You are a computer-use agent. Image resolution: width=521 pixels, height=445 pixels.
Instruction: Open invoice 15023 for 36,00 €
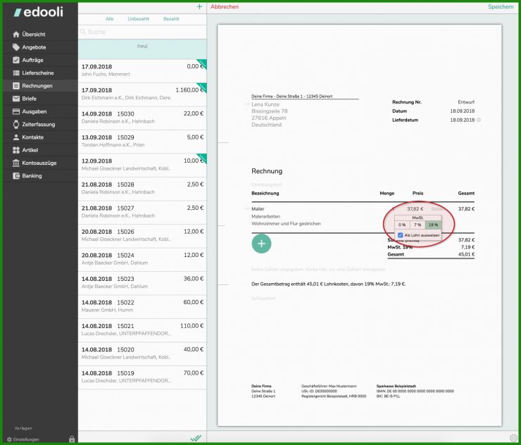pos(142,283)
